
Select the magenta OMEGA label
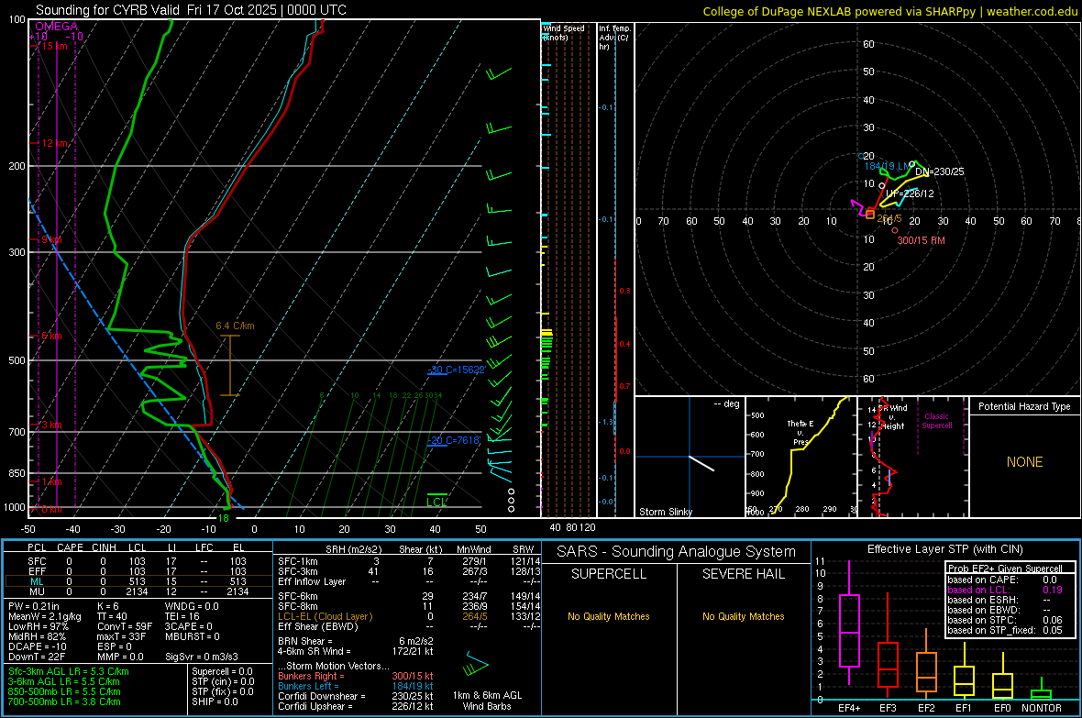coord(56,27)
